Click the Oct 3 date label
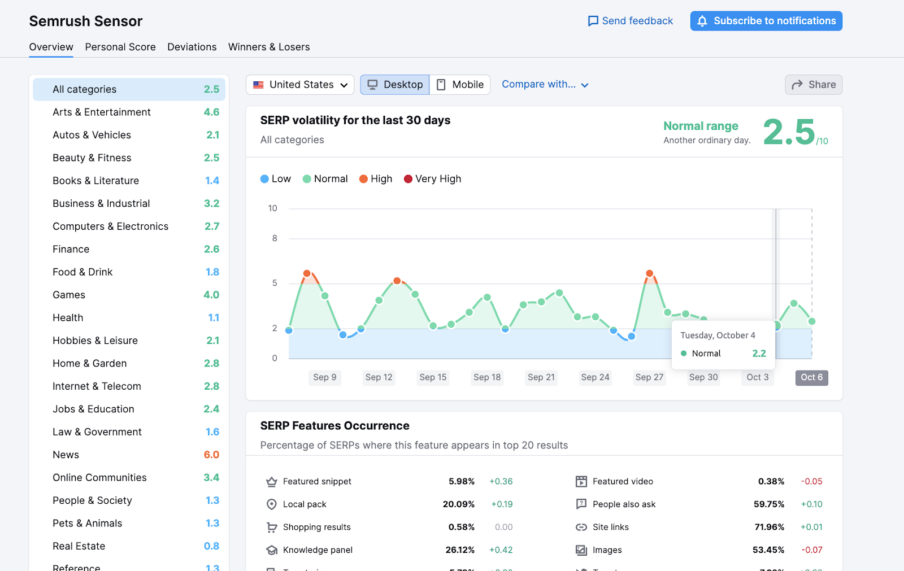904x571 pixels. tap(758, 378)
